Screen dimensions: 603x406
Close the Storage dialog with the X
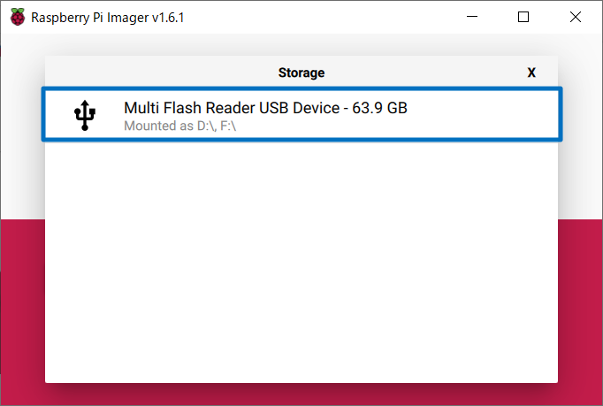(x=531, y=73)
